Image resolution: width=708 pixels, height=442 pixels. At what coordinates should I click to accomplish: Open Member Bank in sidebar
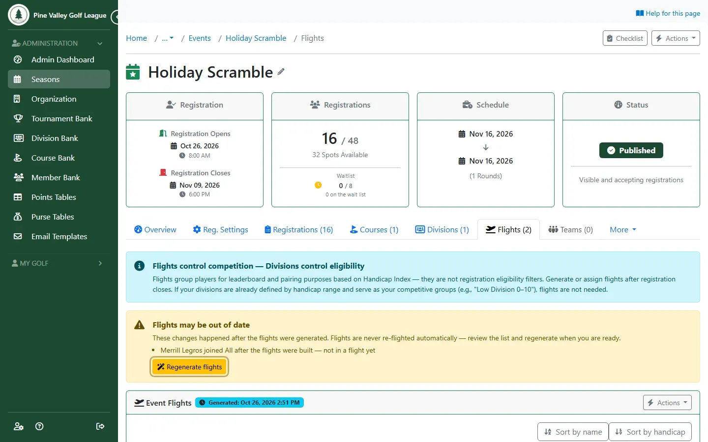pos(59,177)
